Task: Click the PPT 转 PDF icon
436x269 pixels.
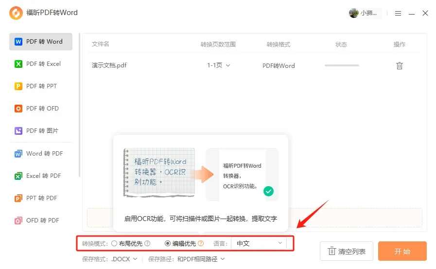Action: coord(18,198)
